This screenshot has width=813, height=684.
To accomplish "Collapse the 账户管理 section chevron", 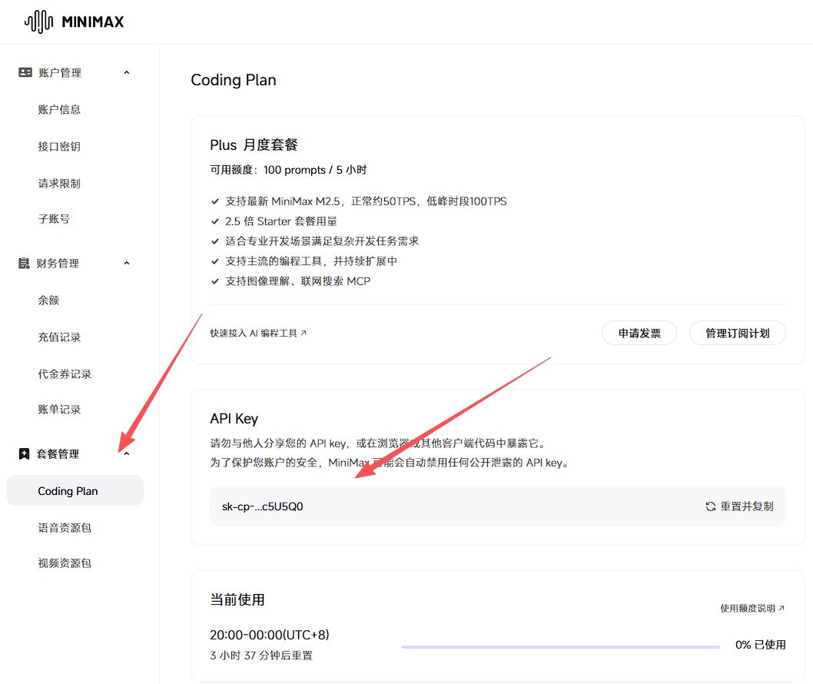I will 127,72.
